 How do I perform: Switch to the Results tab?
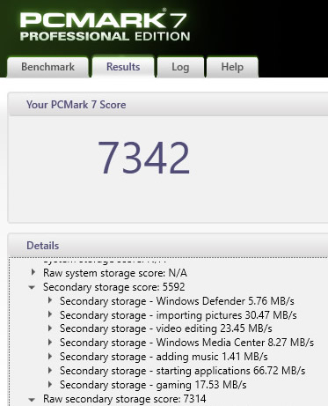tap(123, 67)
